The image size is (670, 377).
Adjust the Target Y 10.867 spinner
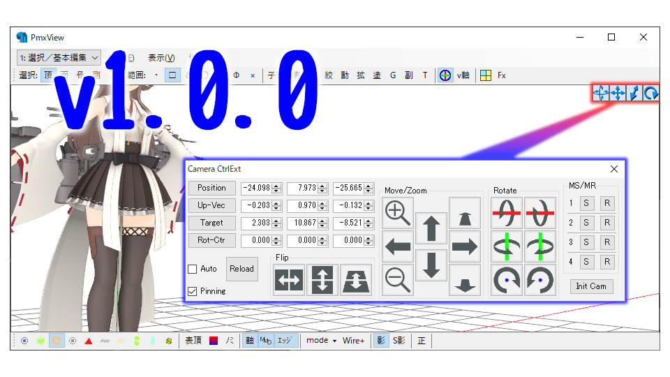pyautogui.click(x=322, y=223)
